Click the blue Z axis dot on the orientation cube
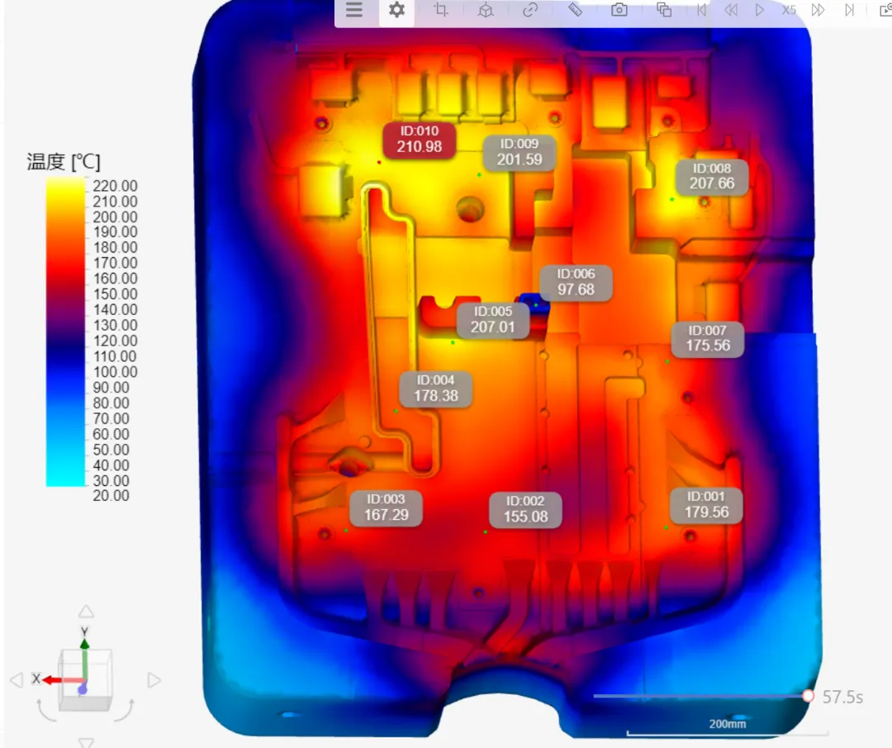 (83, 689)
